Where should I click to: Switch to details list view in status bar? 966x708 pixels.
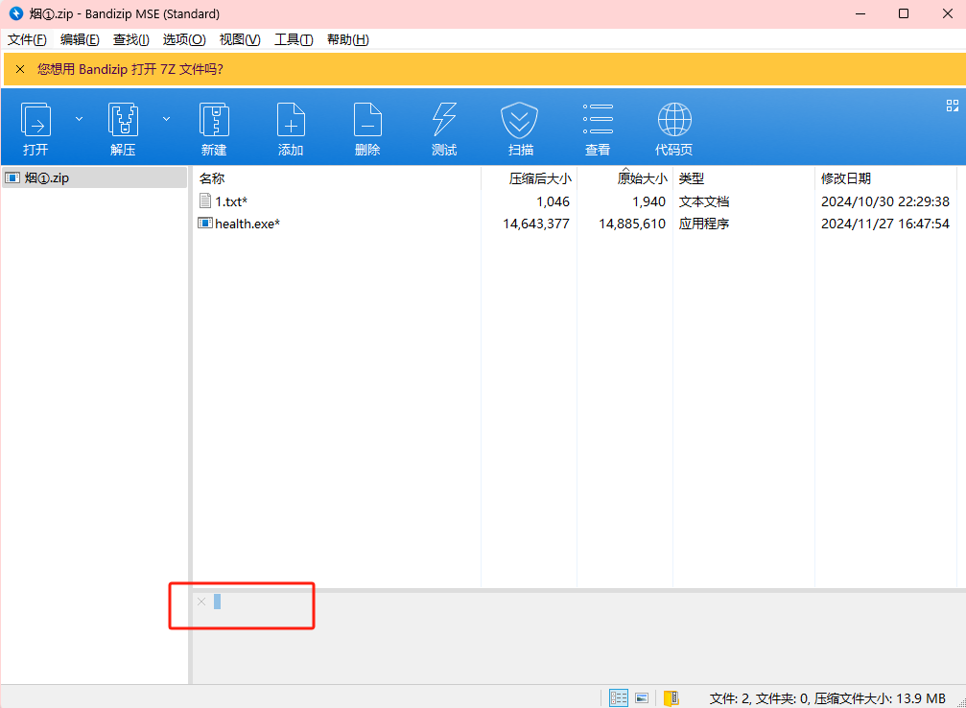point(619,697)
